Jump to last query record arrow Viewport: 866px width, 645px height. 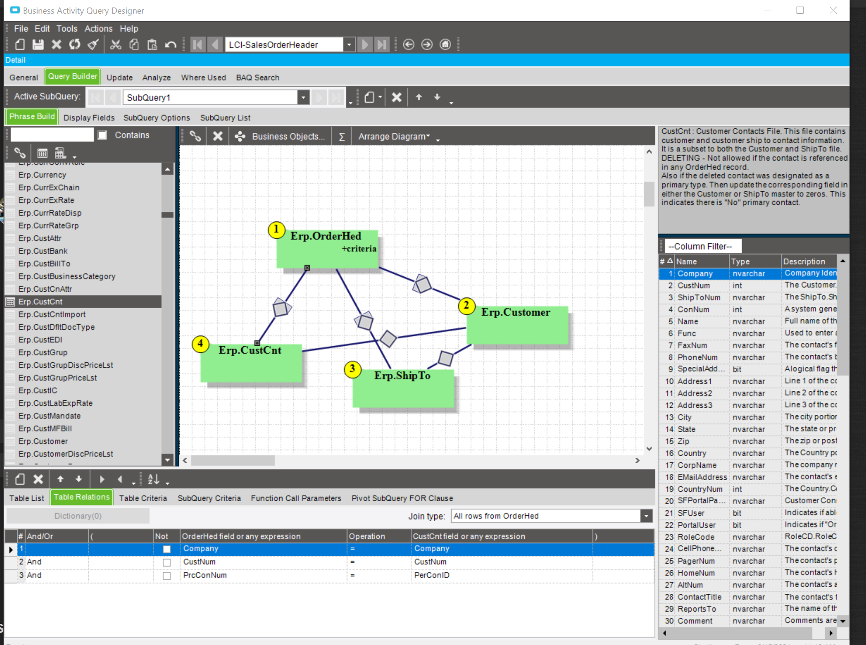(382, 45)
